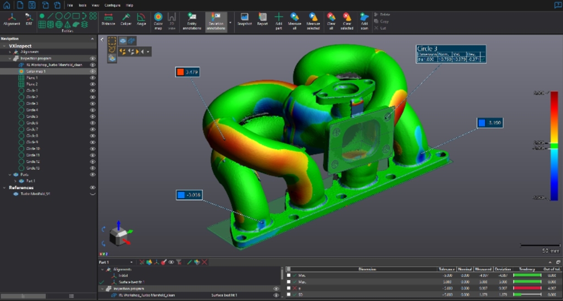Open the Deviation annotations dropdown arrow
Screen dimensions: 563x301
point(230,22)
